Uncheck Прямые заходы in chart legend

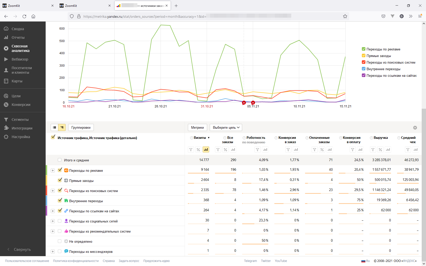click(364, 56)
